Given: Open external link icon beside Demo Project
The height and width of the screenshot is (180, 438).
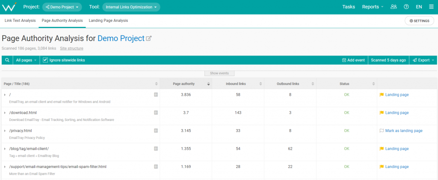Looking at the screenshot, I should tap(149, 38).
